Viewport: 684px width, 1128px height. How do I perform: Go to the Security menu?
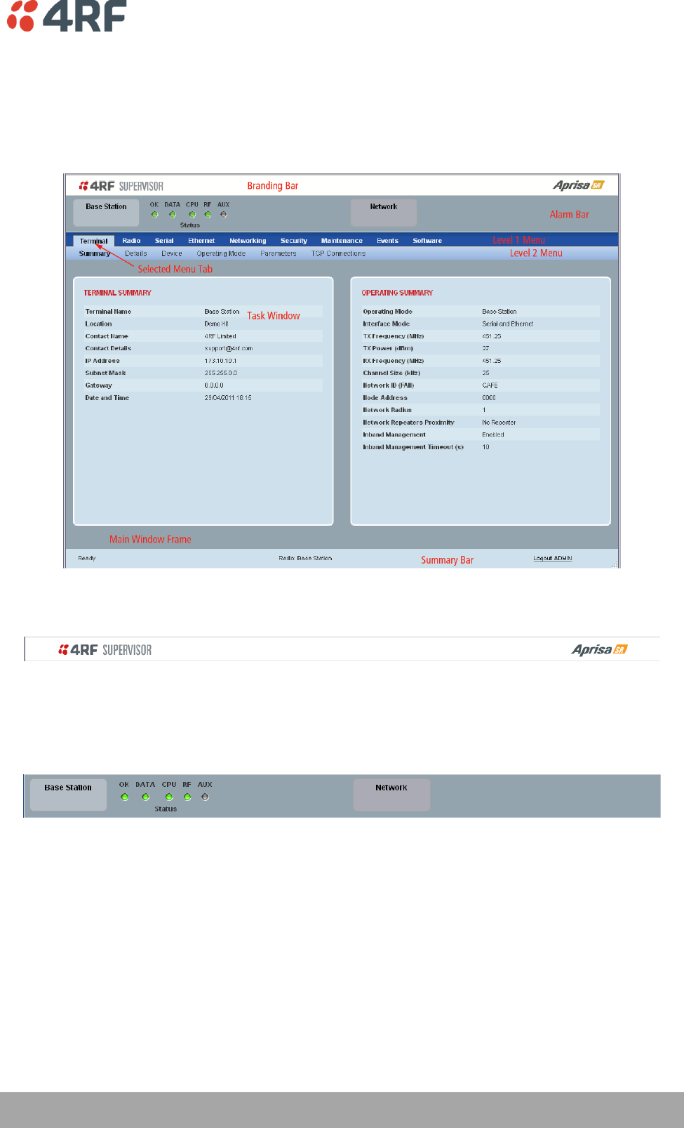click(294, 241)
